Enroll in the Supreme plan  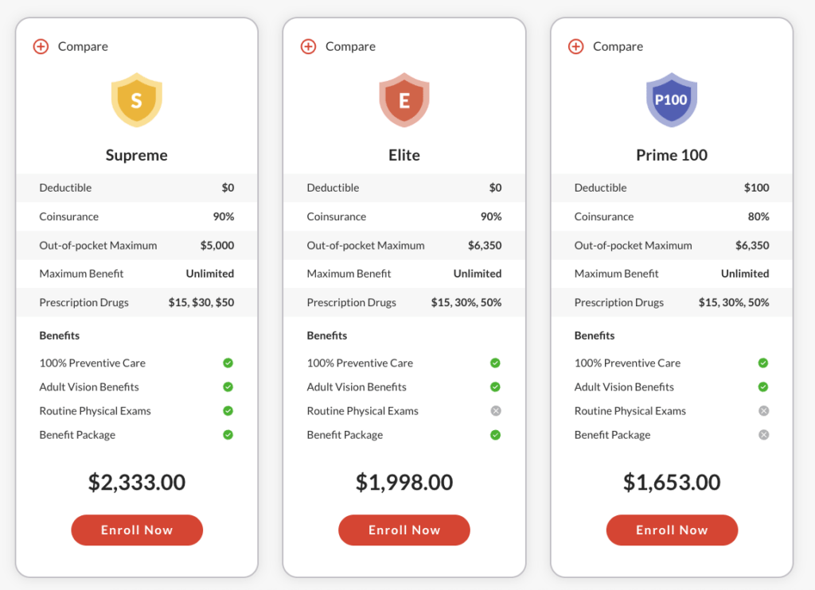(137, 530)
